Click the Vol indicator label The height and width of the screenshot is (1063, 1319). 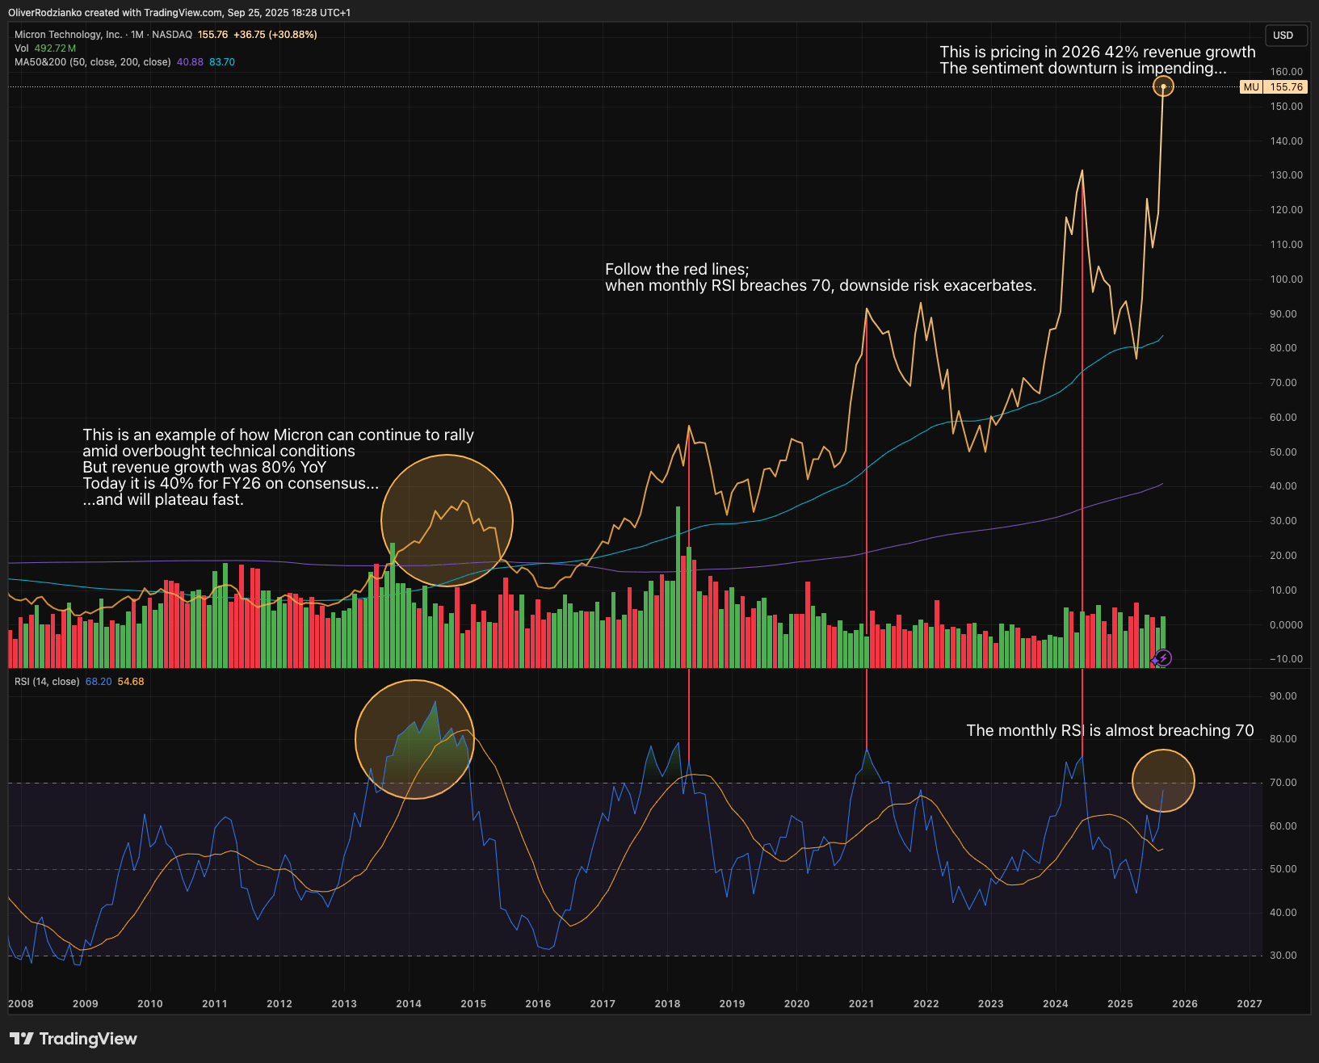pos(20,48)
